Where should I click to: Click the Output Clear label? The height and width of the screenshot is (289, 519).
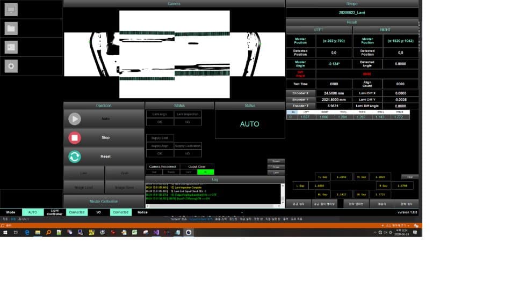(197, 167)
